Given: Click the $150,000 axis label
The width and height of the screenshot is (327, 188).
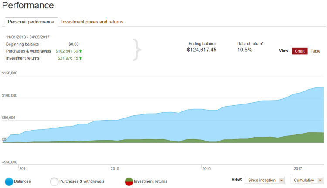Looking at the screenshot, I should click(10, 73).
